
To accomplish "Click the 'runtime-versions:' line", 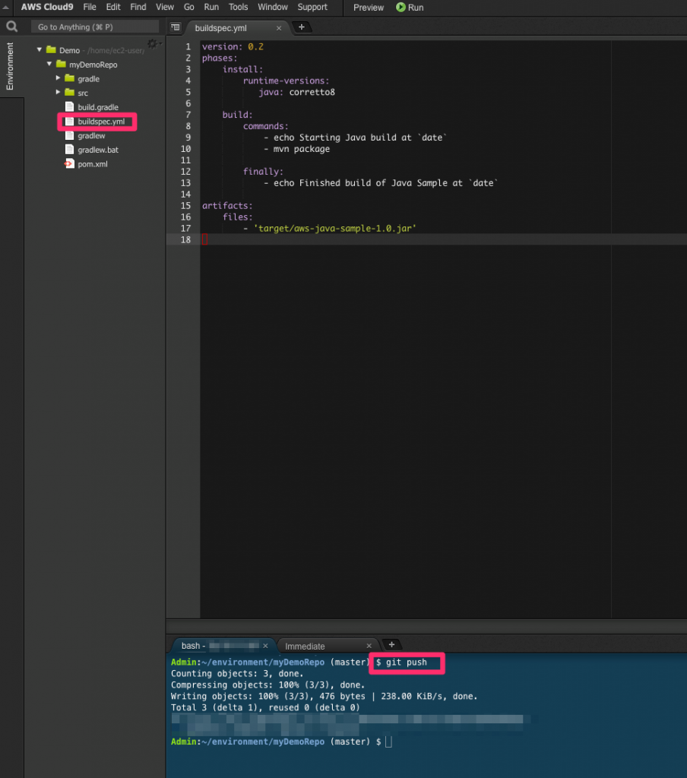I will 286,81.
